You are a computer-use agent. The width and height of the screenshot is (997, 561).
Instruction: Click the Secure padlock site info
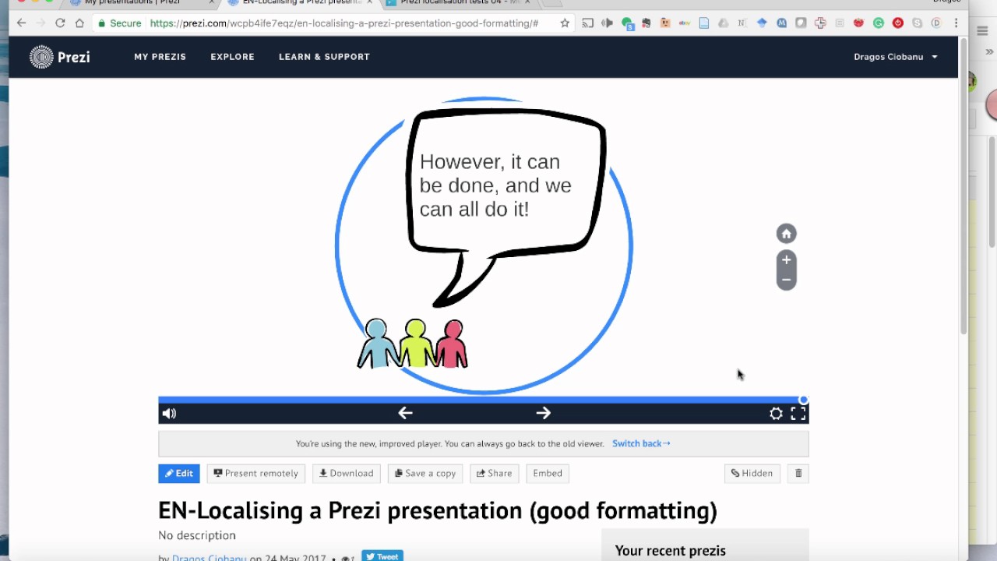point(120,23)
